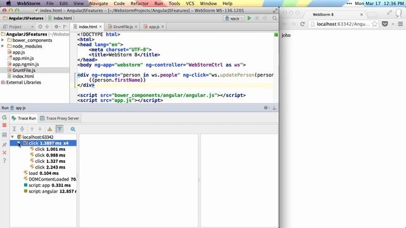Switch to app.js editor tab
This screenshot has height=228, width=406.
(154, 27)
